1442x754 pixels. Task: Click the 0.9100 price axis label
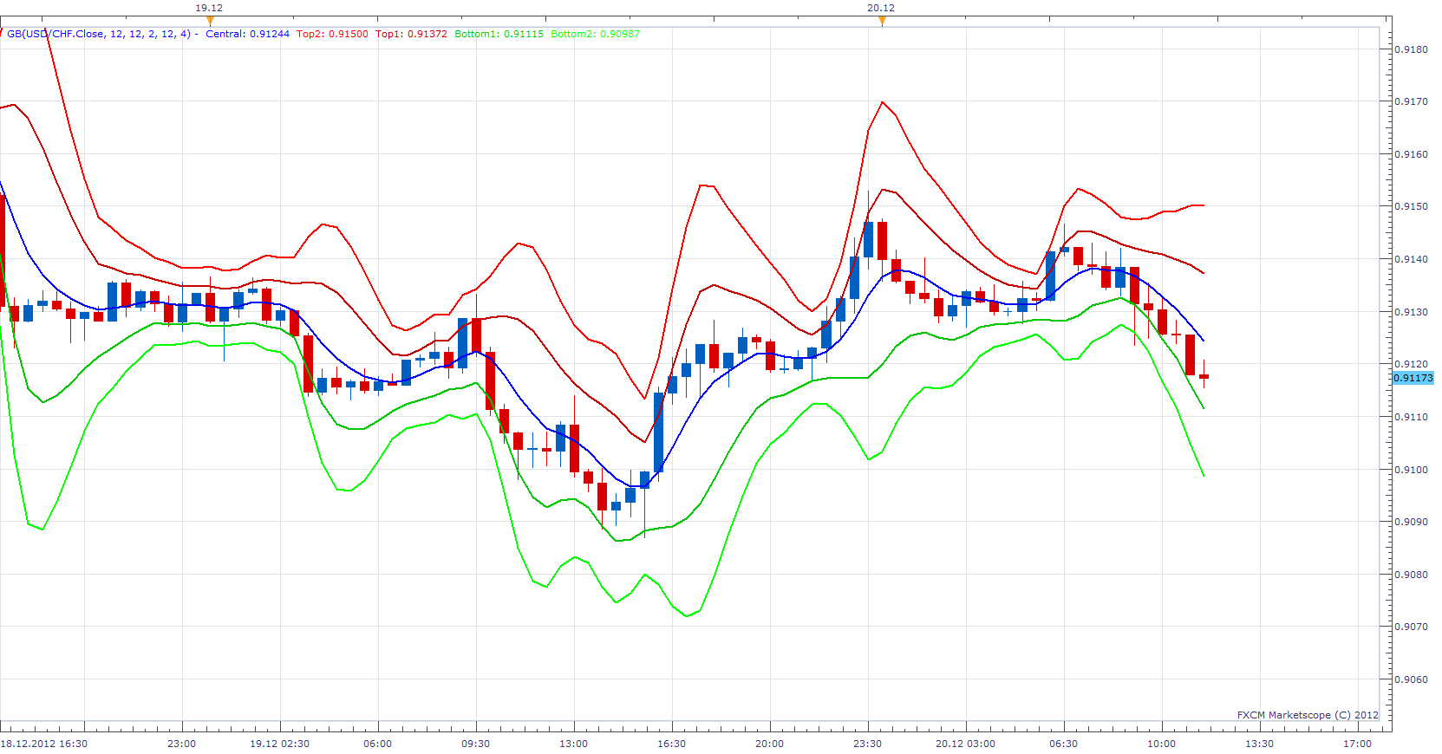(1411, 470)
